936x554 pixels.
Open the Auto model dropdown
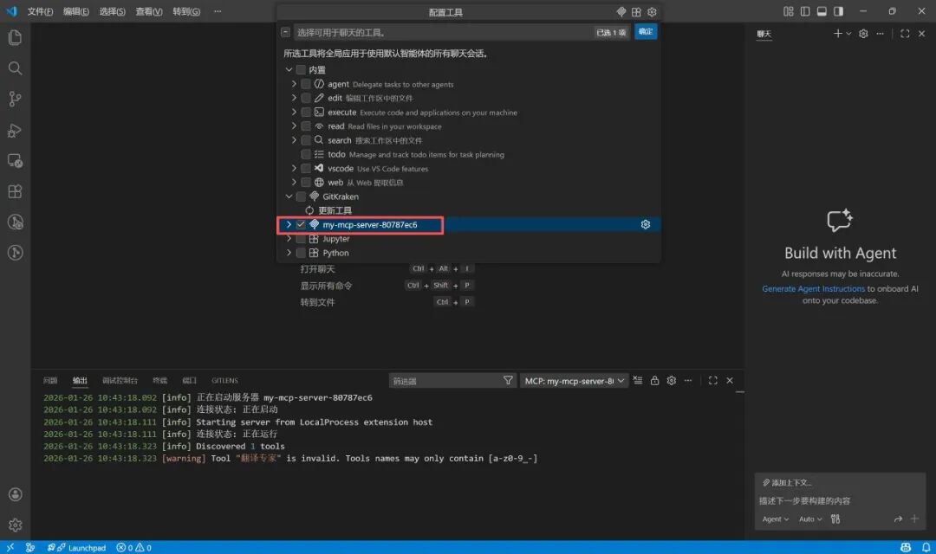point(810,519)
